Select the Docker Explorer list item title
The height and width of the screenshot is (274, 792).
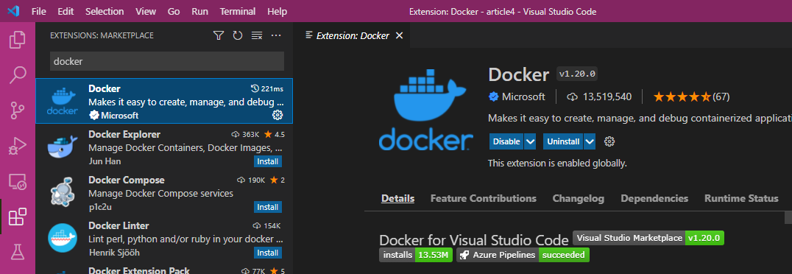(124, 135)
